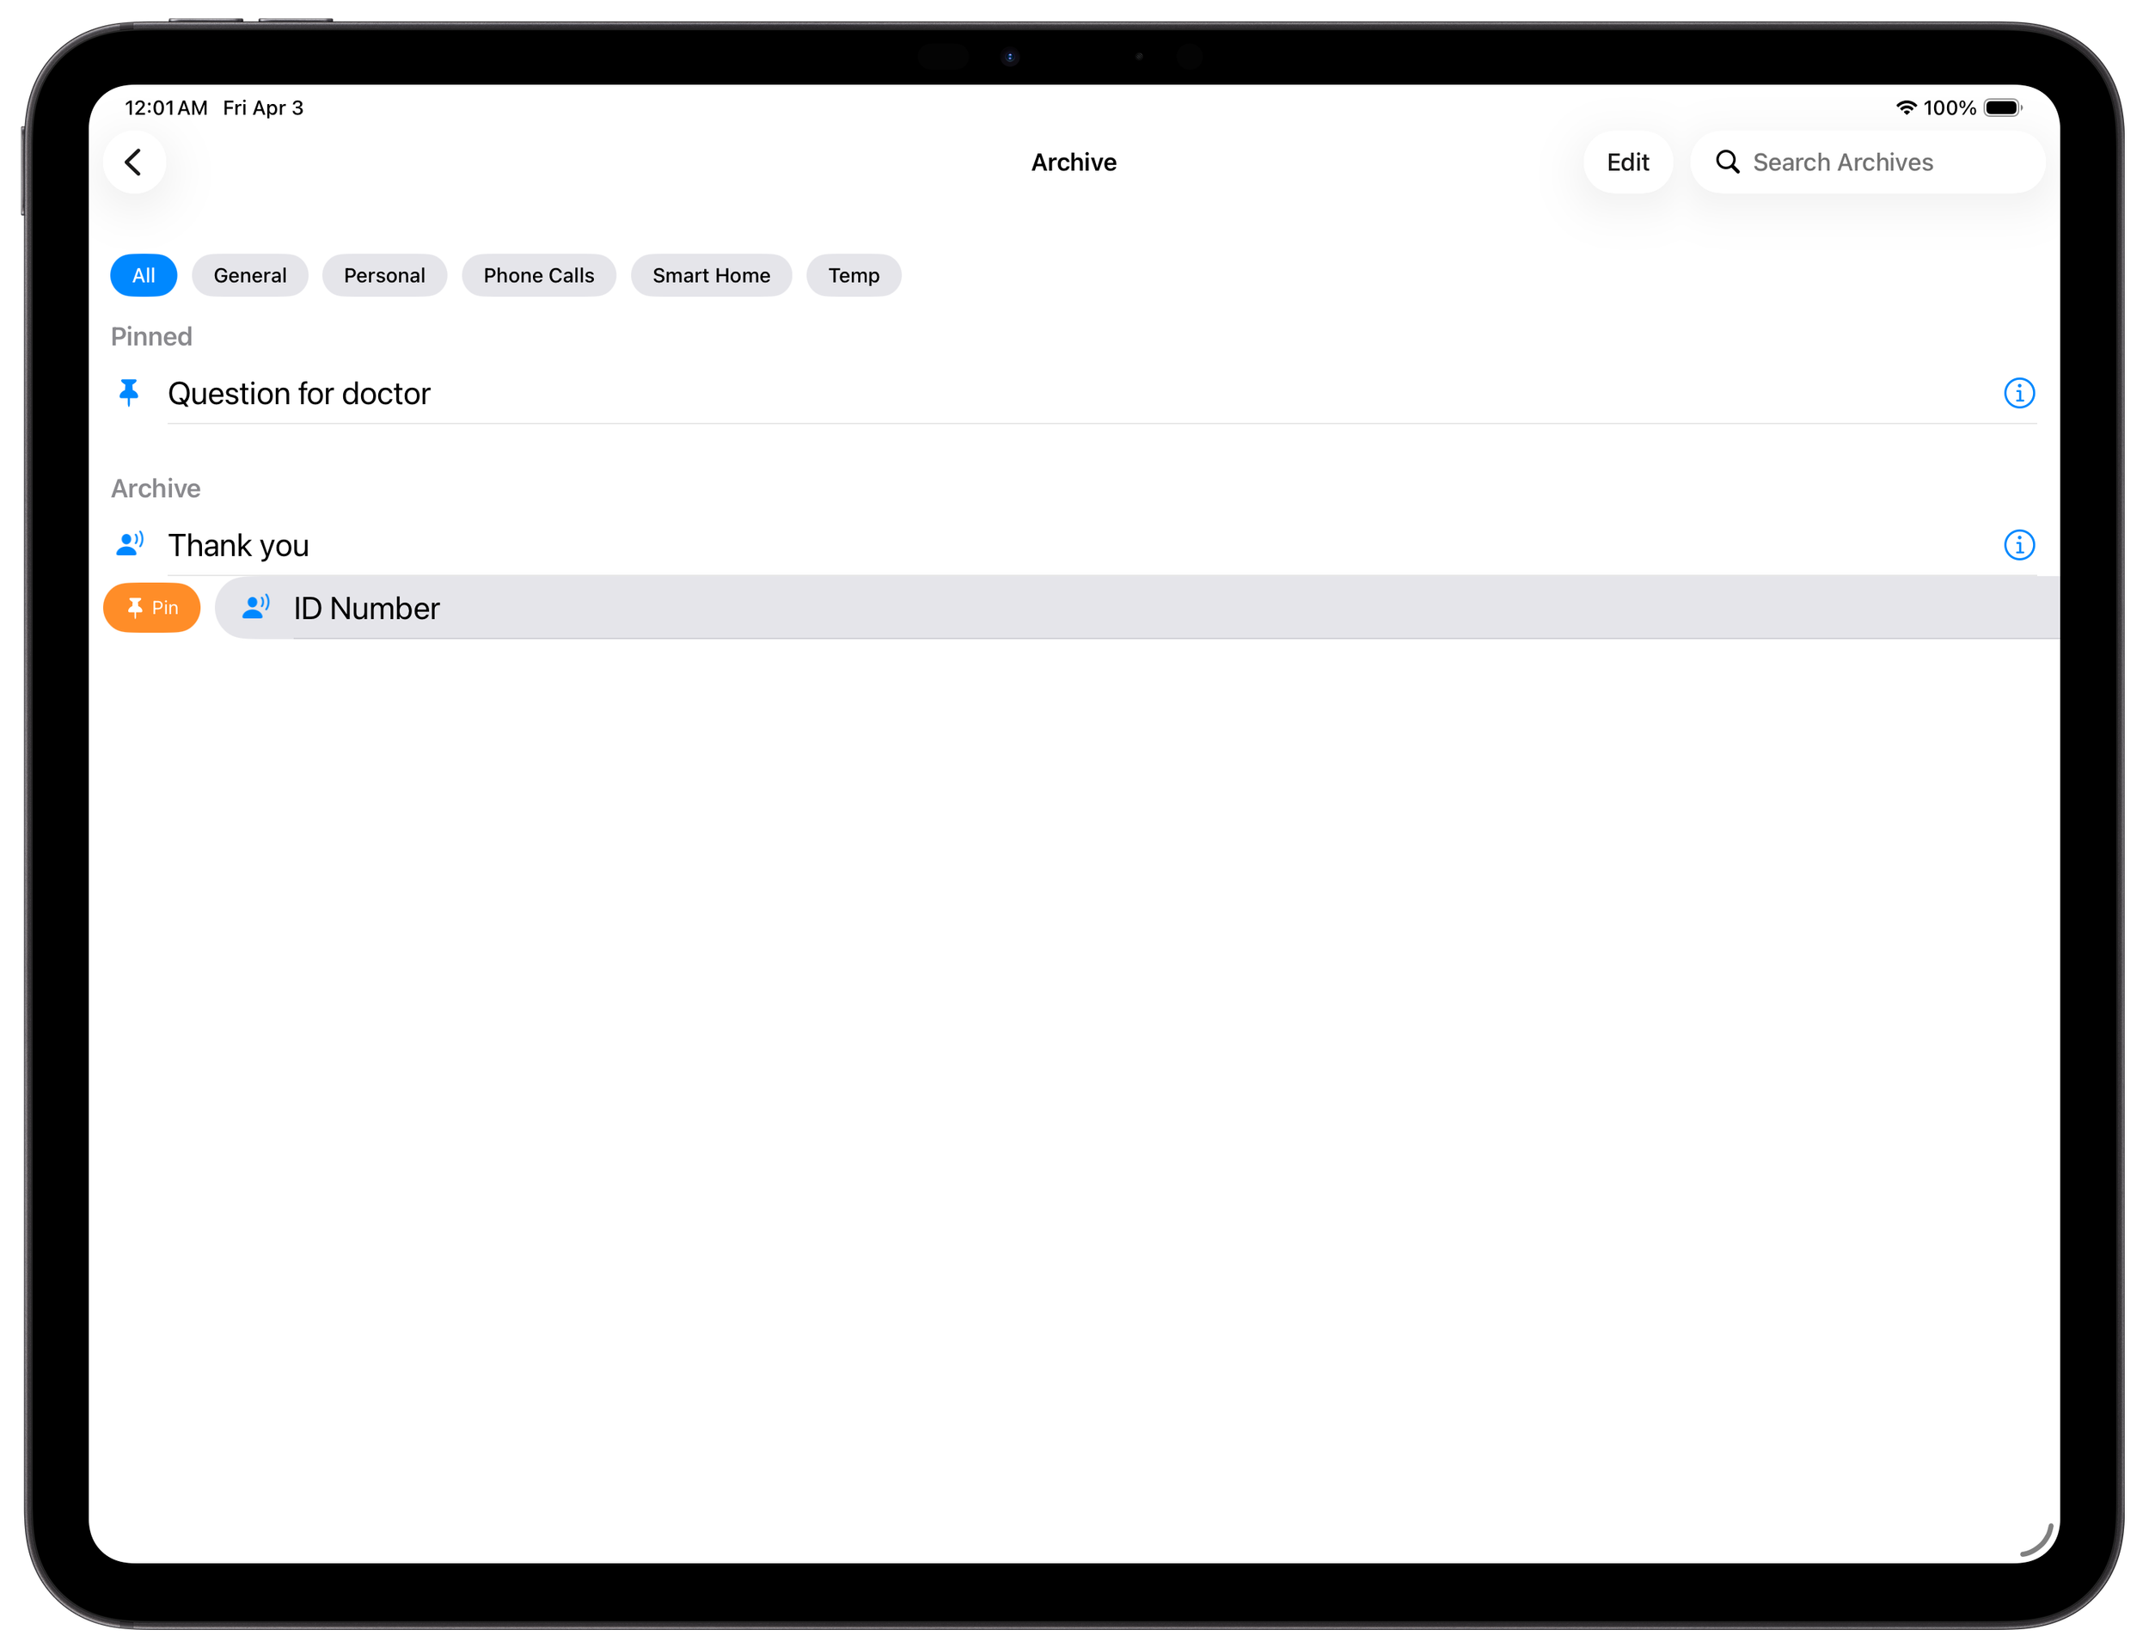This screenshot has height=1648, width=2149.
Task: Show the Temp category
Action: (x=854, y=276)
